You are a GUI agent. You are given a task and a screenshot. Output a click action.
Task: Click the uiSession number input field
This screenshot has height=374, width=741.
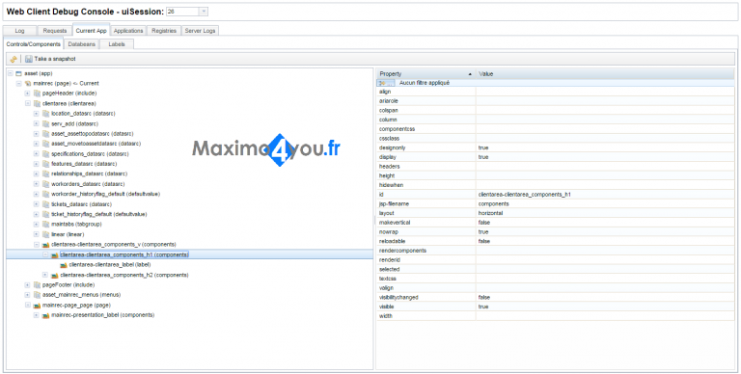point(182,12)
